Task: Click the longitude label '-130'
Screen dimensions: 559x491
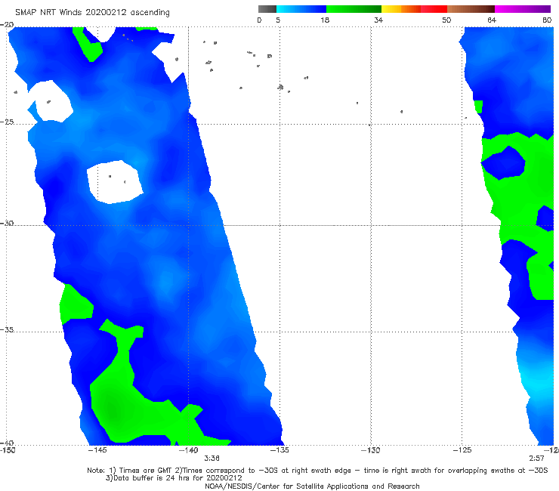Action: pyautogui.click(x=371, y=450)
